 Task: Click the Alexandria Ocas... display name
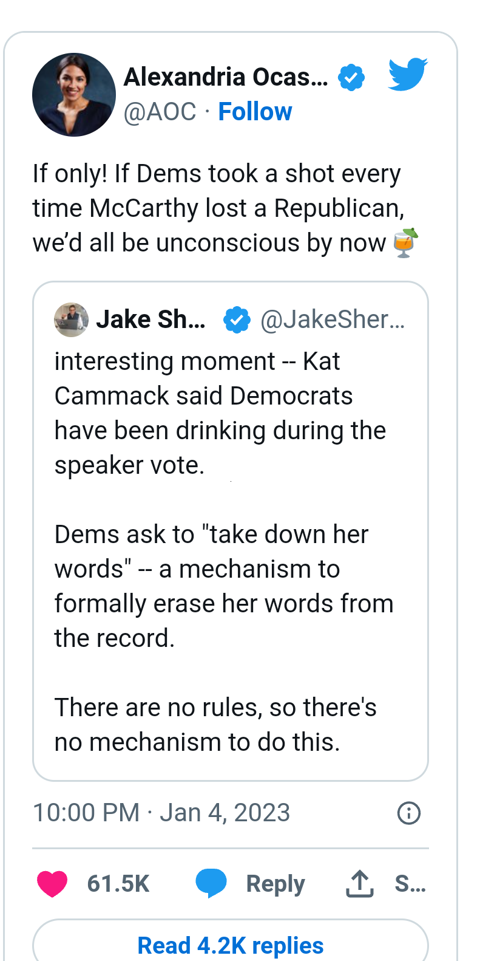pyautogui.click(x=226, y=77)
